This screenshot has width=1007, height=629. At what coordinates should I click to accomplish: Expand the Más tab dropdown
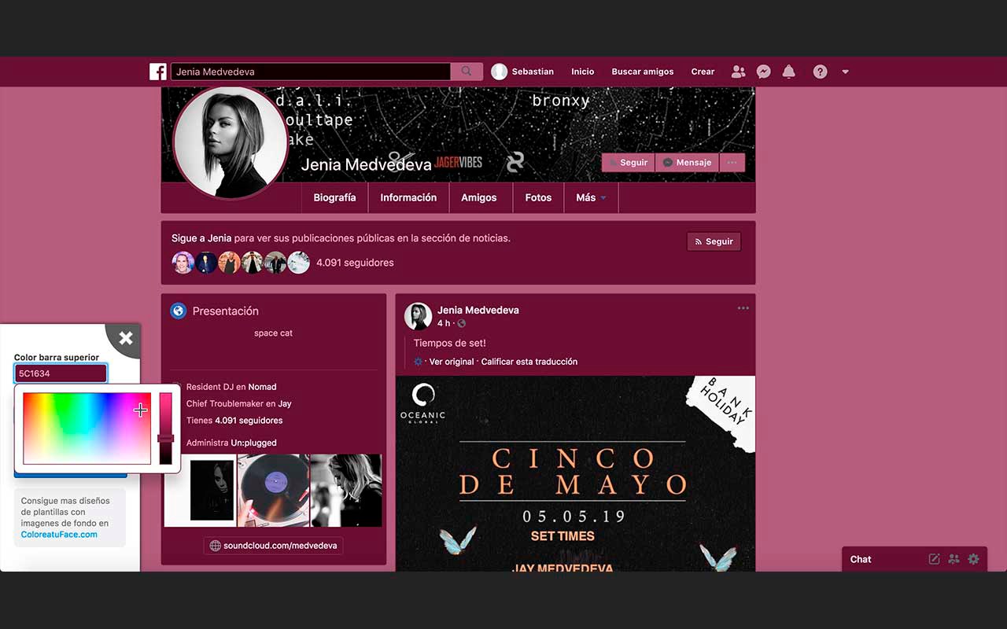[591, 197]
